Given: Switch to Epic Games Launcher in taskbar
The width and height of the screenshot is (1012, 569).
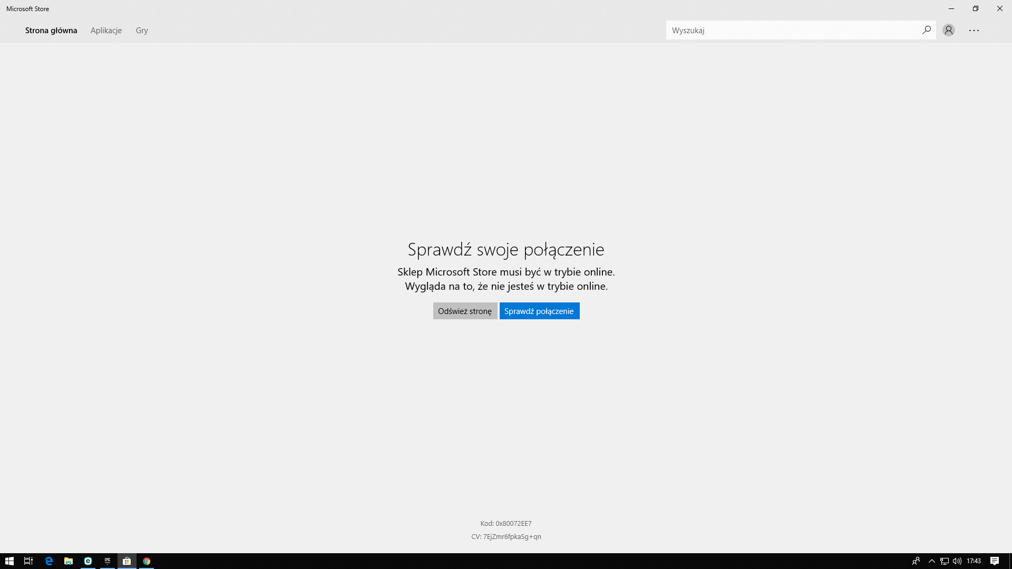Looking at the screenshot, I should [x=108, y=561].
